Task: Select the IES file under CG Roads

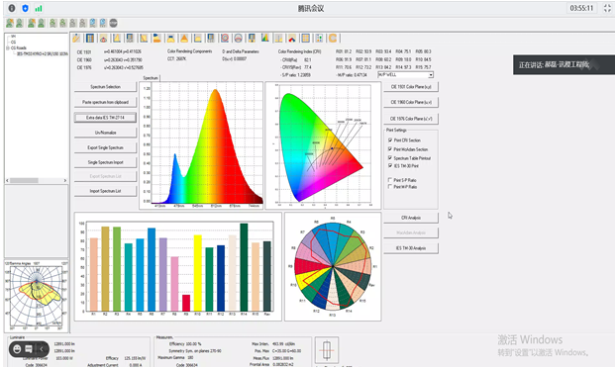Action: [x=42, y=53]
